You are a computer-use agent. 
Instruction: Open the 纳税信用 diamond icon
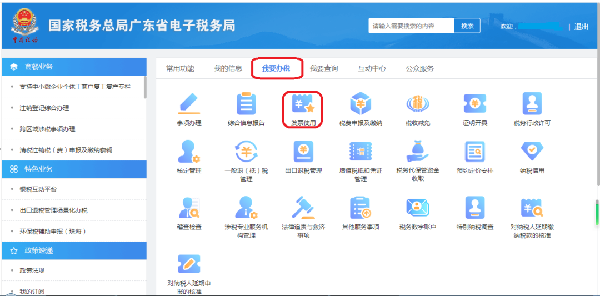tap(532, 151)
